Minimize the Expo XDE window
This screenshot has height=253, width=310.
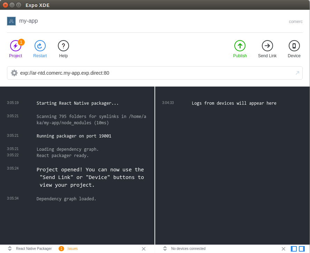(12, 5)
